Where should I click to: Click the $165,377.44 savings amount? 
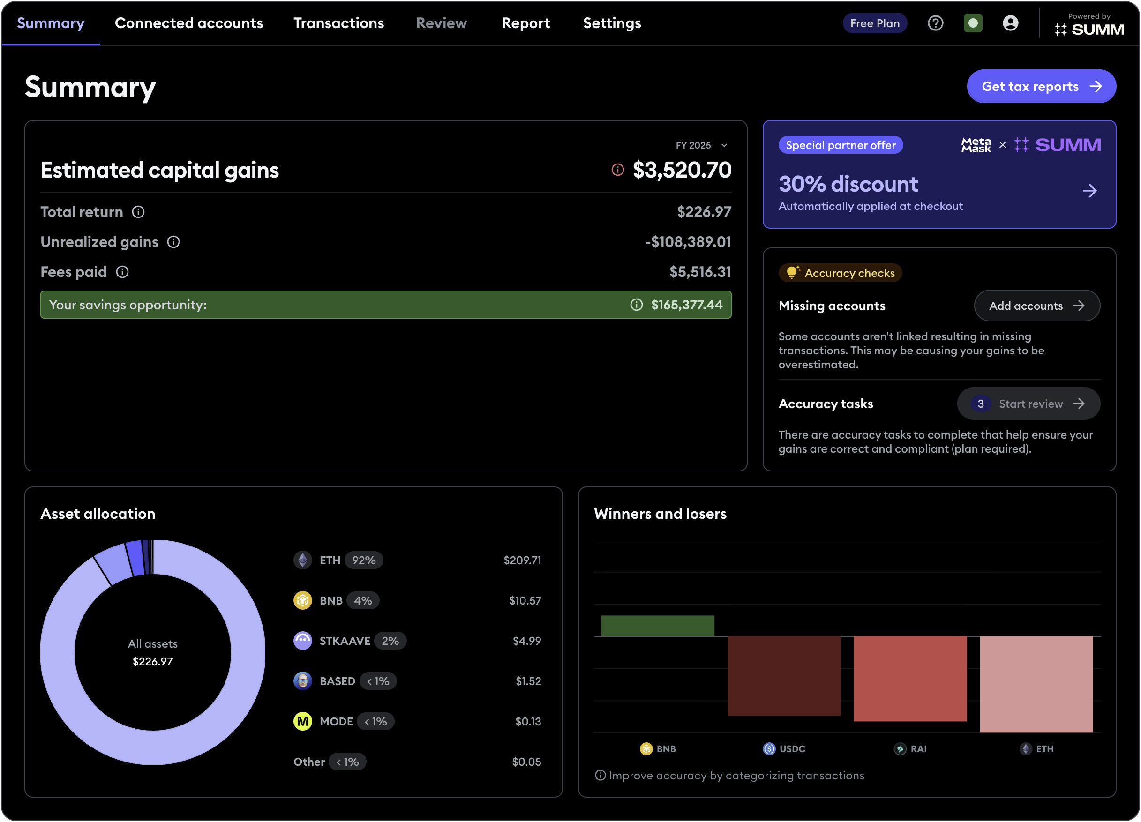click(x=687, y=305)
